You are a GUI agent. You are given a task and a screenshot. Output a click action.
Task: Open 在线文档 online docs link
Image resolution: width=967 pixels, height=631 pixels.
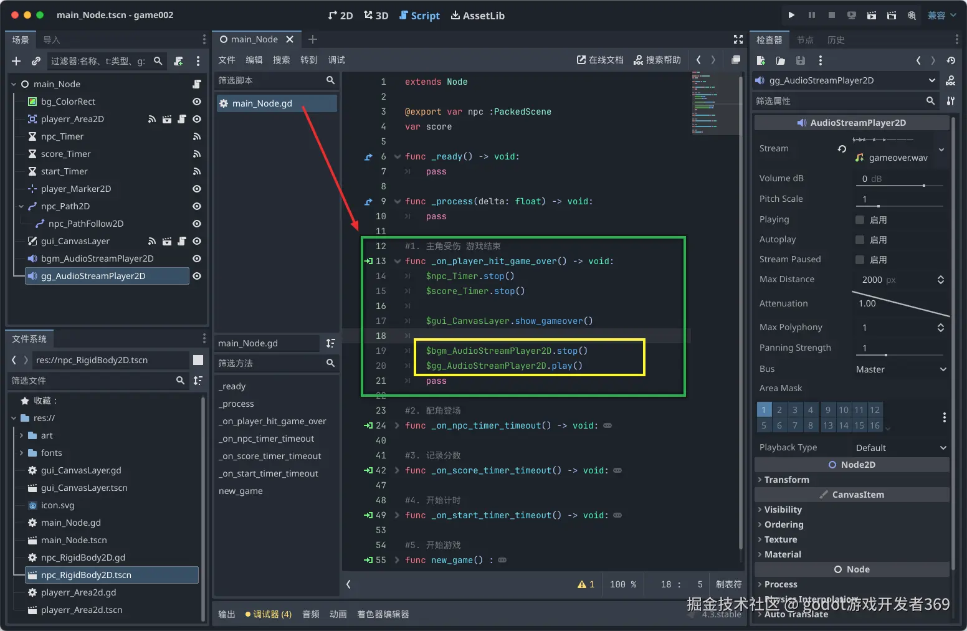click(600, 60)
